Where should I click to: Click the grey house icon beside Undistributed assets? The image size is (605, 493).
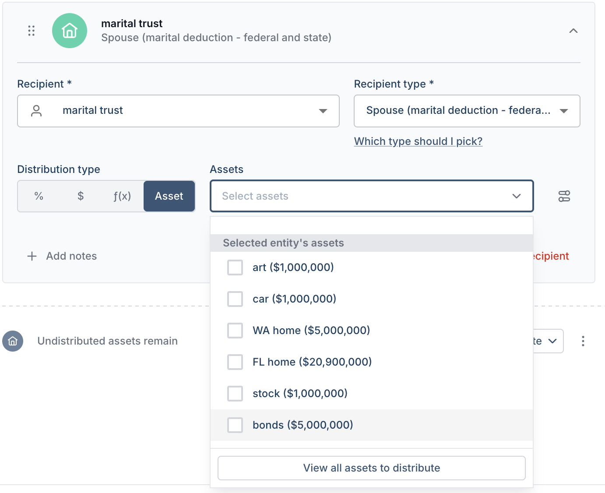point(13,341)
